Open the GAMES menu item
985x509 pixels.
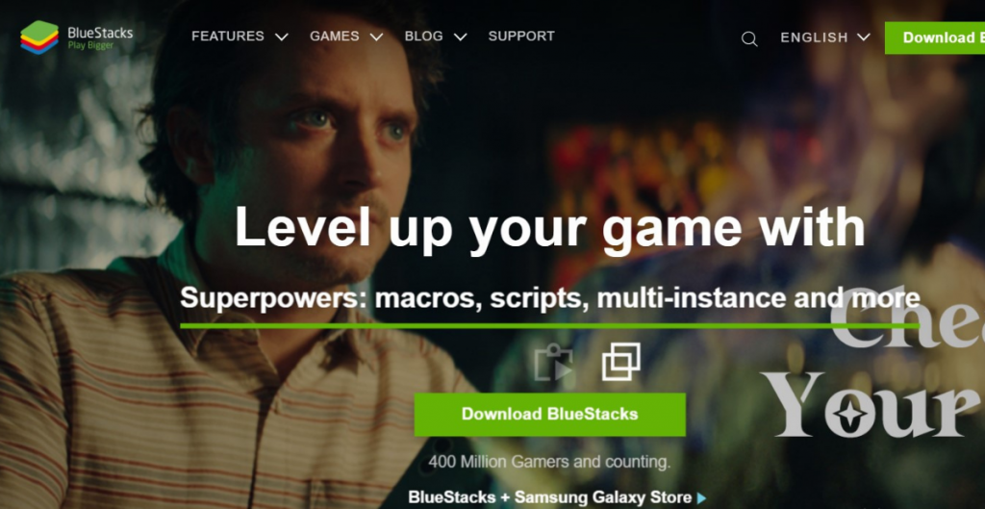pos(334,37)
